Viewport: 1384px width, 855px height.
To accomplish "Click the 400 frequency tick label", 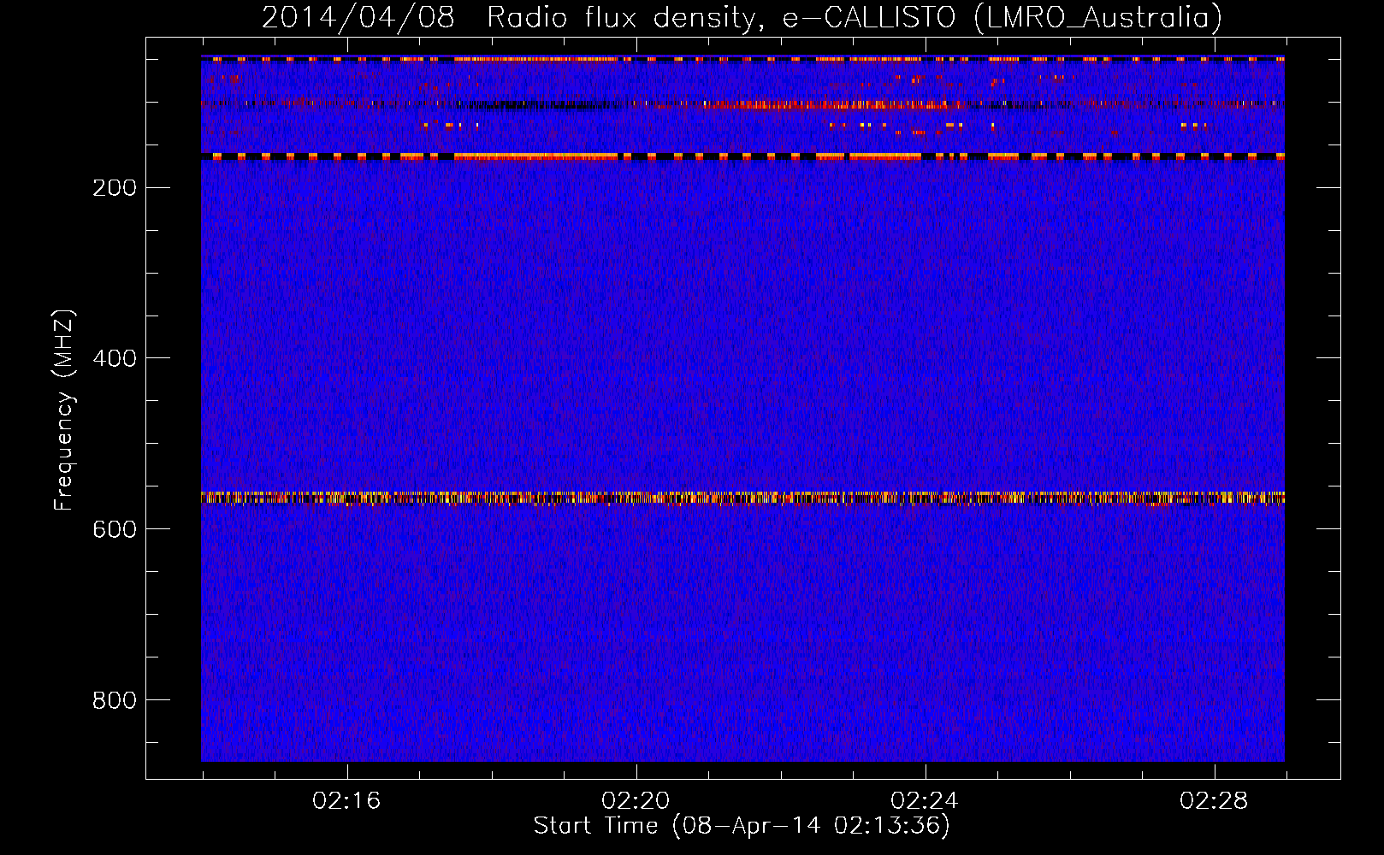I will [x=115, y=358].
